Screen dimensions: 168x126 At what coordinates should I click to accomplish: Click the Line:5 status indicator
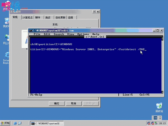coord(128,95)
